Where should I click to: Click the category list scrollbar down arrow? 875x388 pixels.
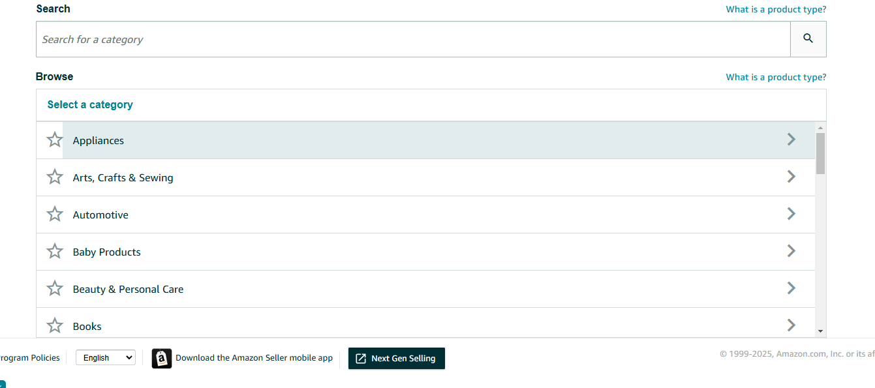(820, 331)
